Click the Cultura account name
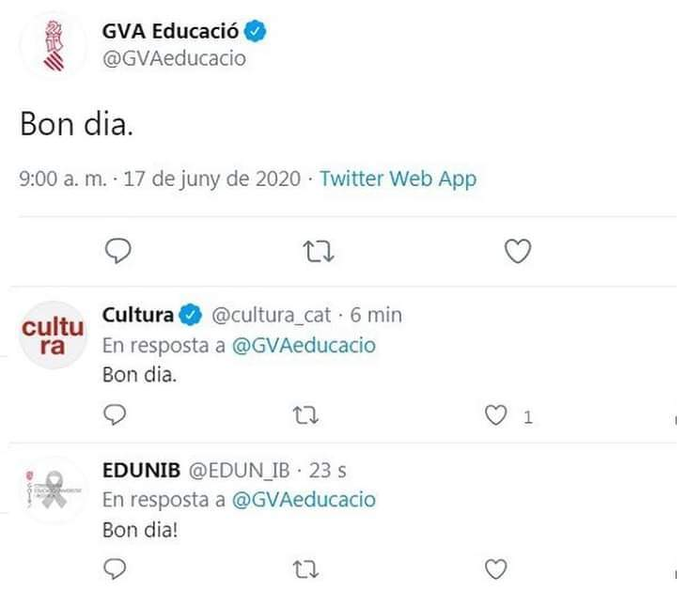This screenshot has width=687, height=607. click(137, 315)
